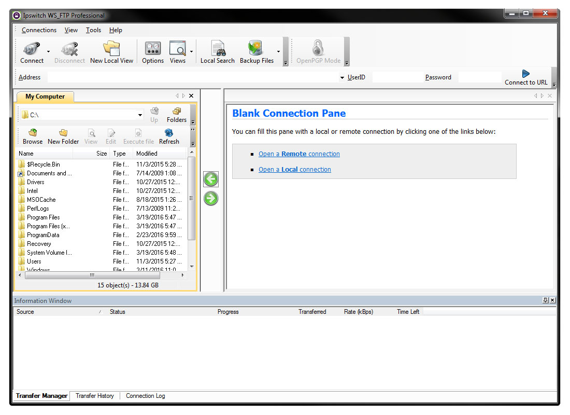570x415 pixels.
Task: Sort transfers by Source column
Action: pos(60,312)
